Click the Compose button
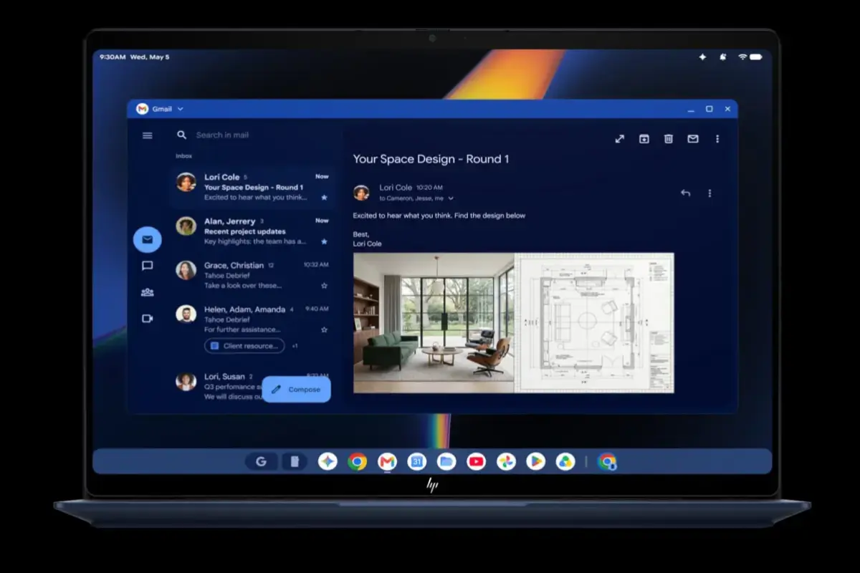Screen dimensions: 860x573 click(296, 390)
